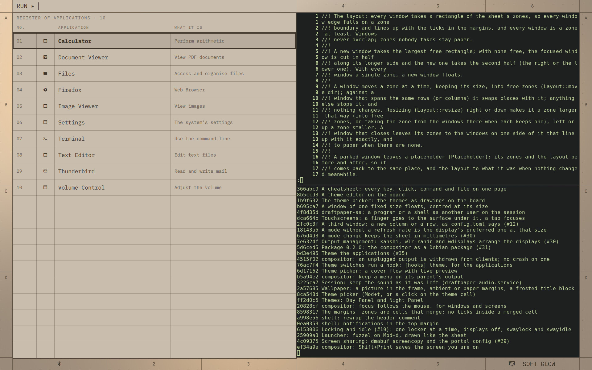This screenshot has height=370, width=592.
Task: Click the Settings row icon
Action: (45, 122)
